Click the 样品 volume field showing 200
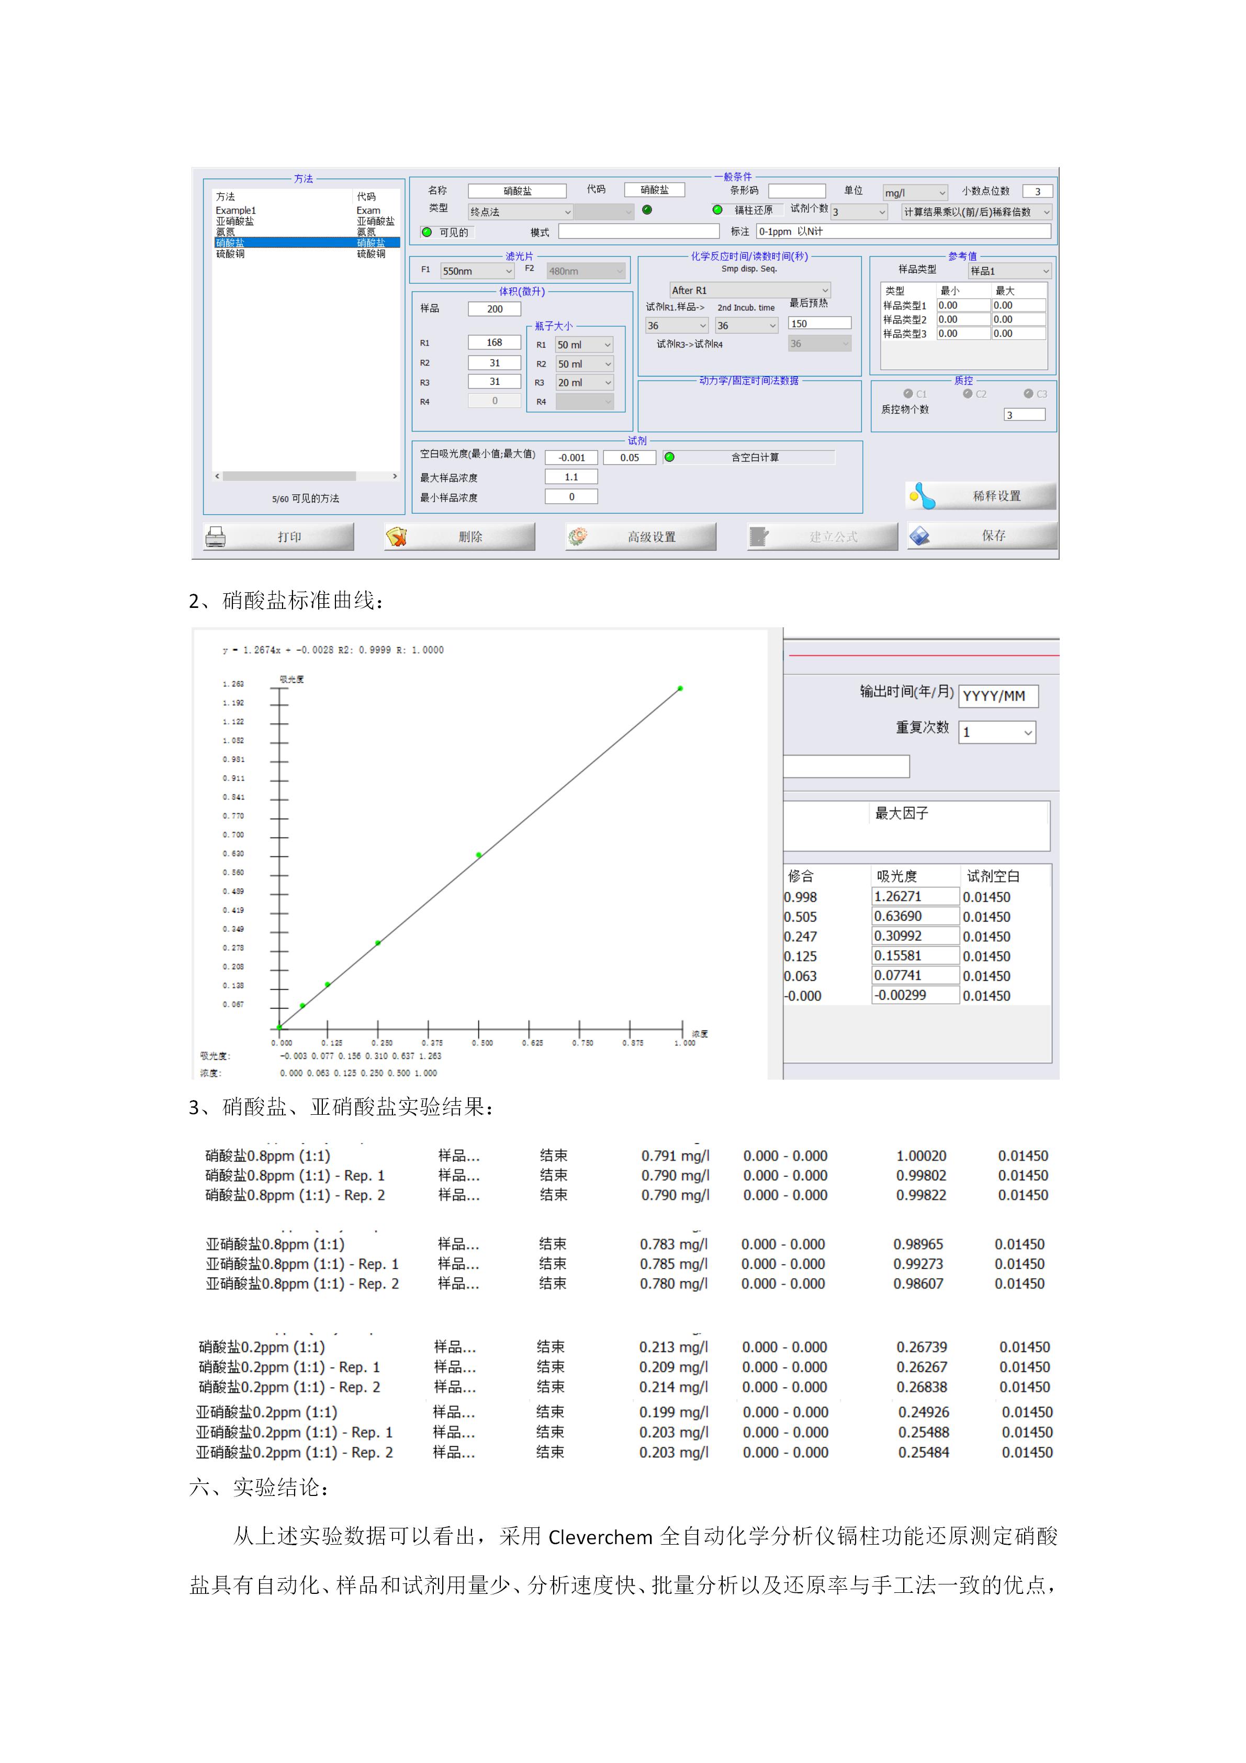This screenshot has width=1246, height=1763. coord(495,309)
